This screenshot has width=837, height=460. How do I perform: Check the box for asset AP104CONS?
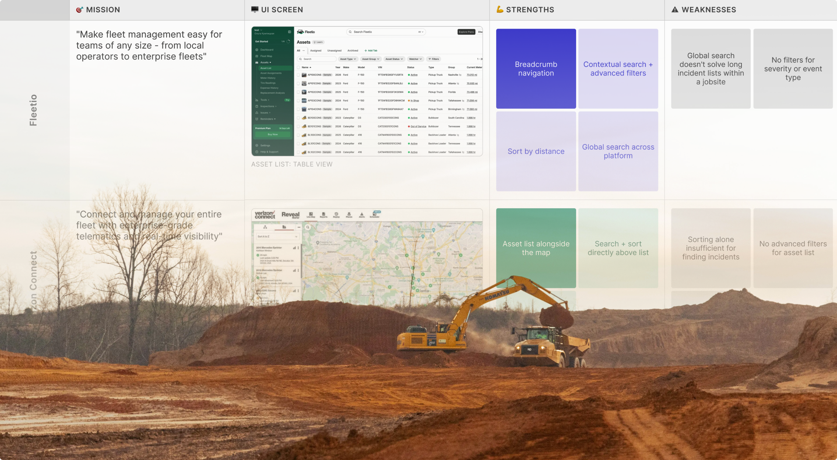pos(298,109)
